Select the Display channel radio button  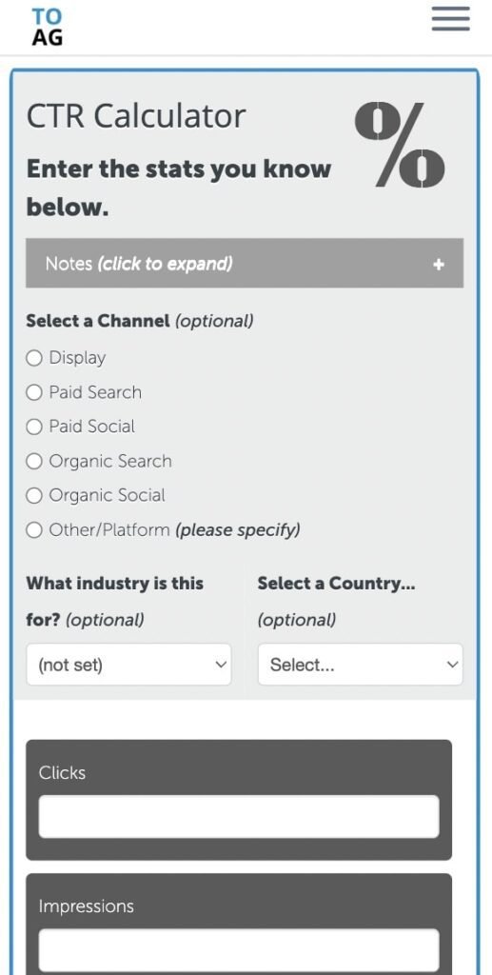[x=34, y=358]
